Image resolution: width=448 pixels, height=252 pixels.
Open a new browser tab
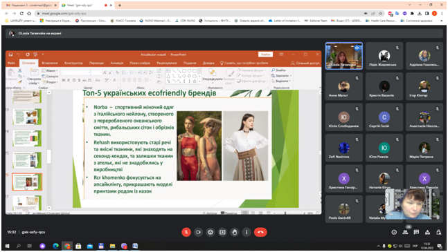pos(120,5)
